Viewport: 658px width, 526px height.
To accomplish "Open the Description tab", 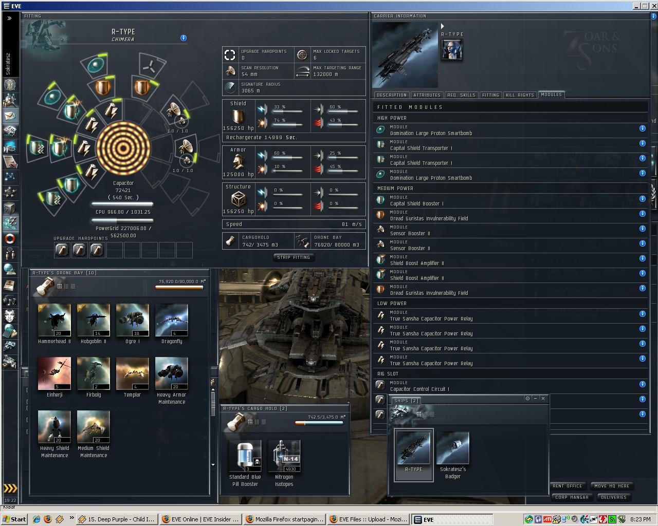I will [x=391, y=95].
